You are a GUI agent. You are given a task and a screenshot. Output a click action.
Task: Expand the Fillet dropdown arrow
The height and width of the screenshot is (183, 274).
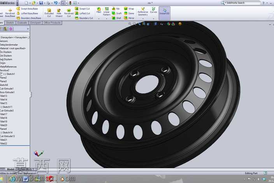99,19
